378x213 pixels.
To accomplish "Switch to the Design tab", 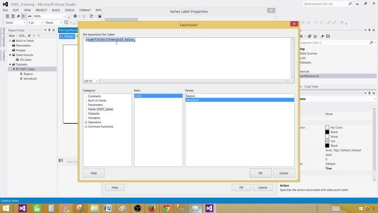I will point(67,36).
